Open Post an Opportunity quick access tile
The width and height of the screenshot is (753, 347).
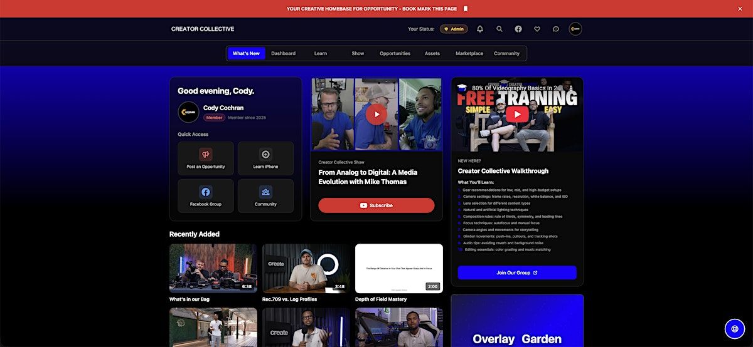pos(206,158)
